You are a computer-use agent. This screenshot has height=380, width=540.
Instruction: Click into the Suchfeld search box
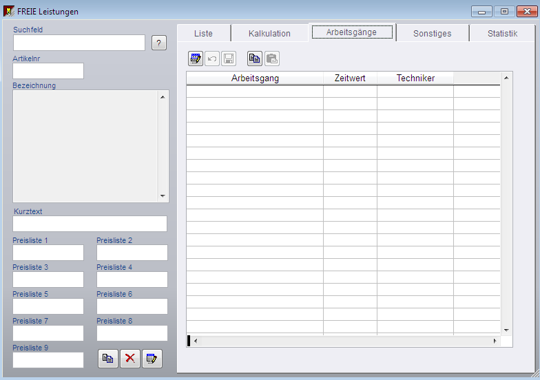click(79, 43)
